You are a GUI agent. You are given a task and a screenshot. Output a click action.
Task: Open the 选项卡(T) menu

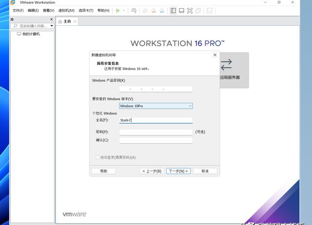(86, 11)
